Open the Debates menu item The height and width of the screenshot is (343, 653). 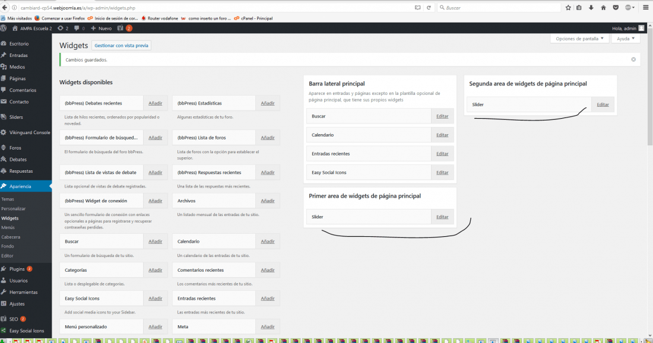click(x=18, y=160)
